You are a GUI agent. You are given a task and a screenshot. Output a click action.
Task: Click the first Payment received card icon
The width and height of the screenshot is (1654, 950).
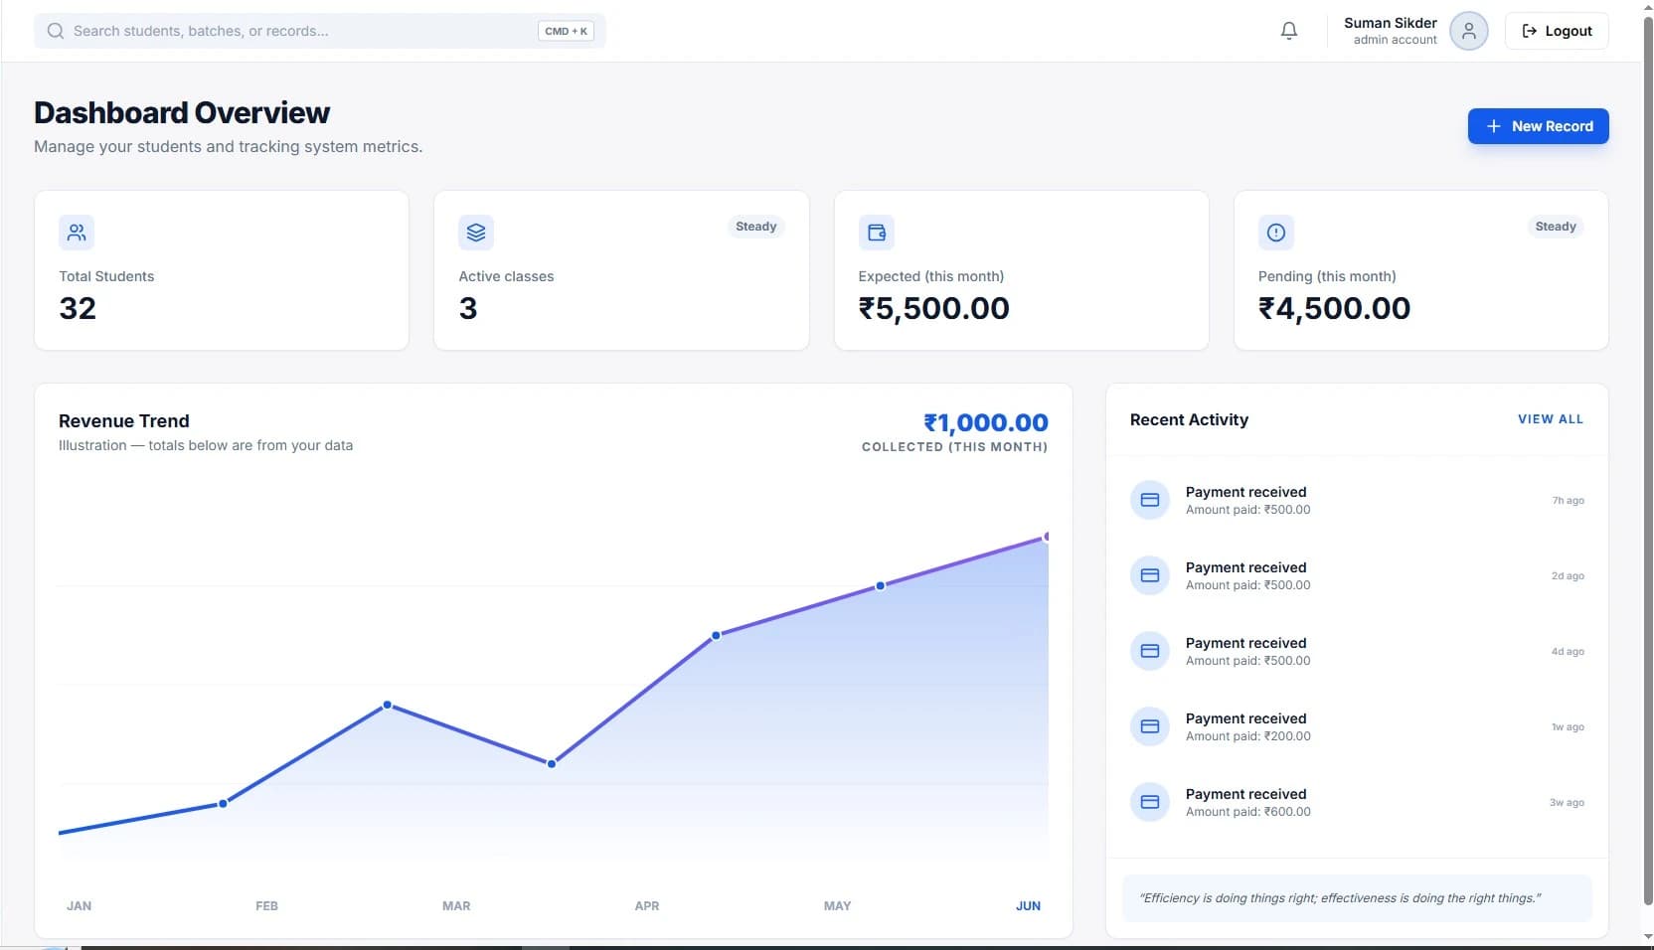[x=1149, y=500]
